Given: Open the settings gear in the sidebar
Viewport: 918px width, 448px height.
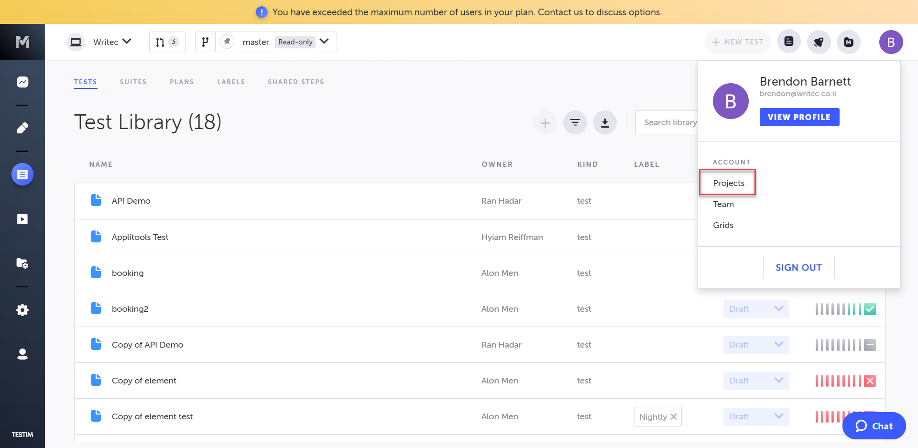Looking at the screenshot, I should tap(22, 310).
